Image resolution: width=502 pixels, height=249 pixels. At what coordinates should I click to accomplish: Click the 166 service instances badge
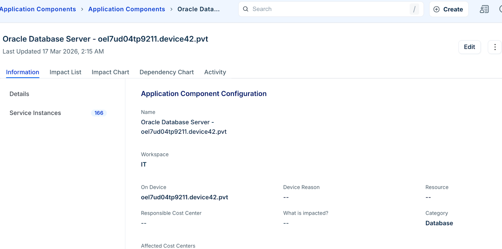point(99,113)
